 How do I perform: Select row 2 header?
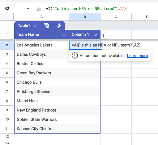[7, 45]
